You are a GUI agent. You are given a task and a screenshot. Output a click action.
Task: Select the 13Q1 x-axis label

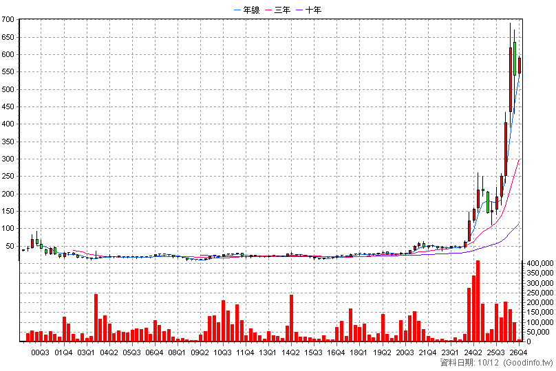[268, 352]
